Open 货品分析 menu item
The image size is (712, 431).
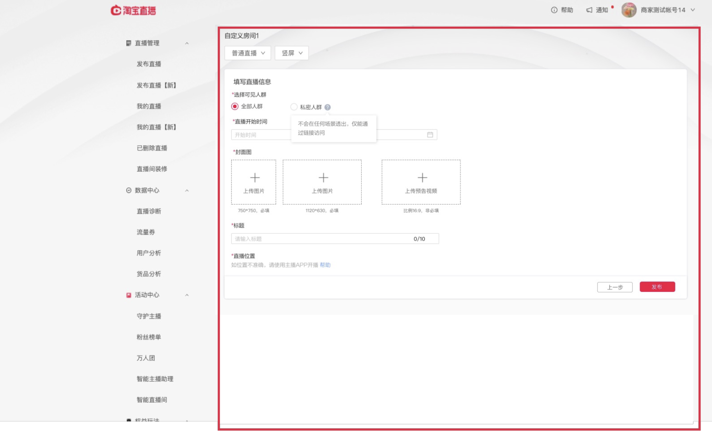(x=149, y=274)
